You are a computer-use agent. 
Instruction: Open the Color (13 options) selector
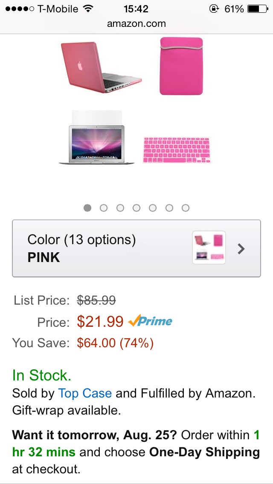107,248
